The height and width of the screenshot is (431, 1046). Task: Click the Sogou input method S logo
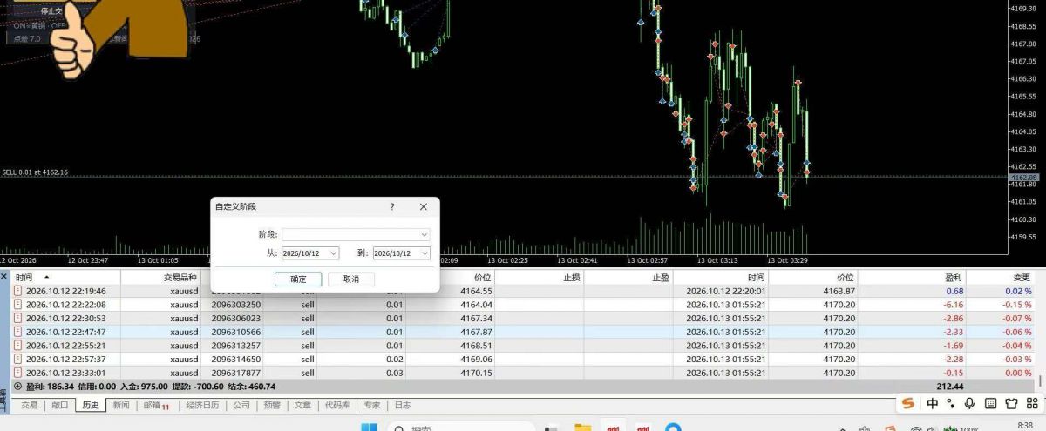click(908, 403)
